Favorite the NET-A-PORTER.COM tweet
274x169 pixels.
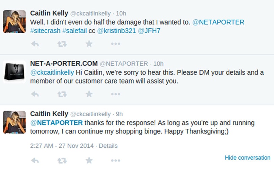pos(89,94)
